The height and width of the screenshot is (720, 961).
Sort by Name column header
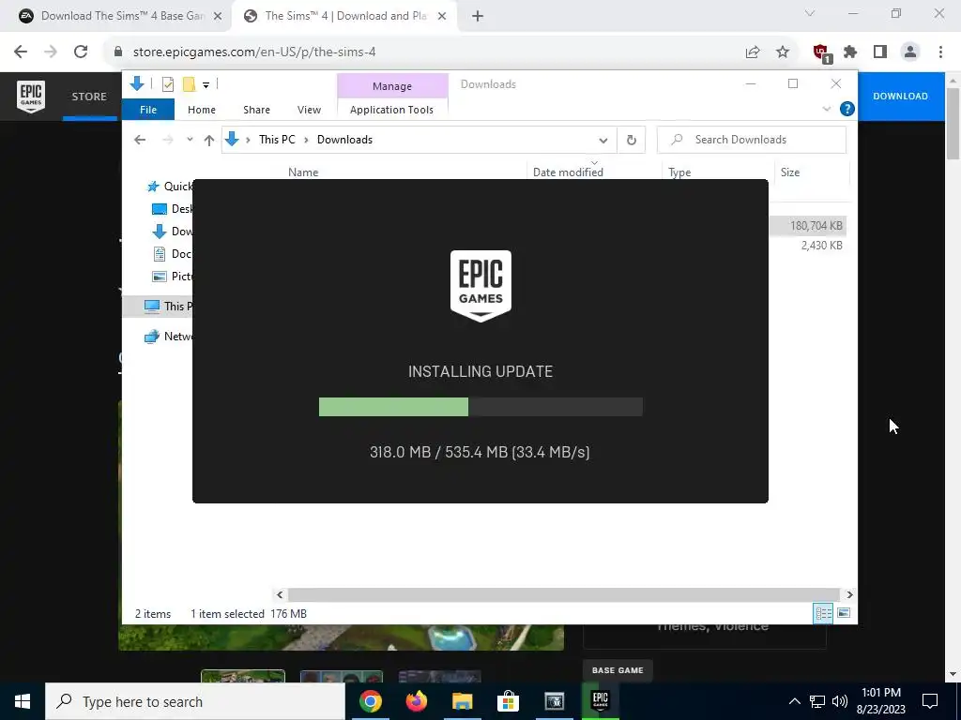click(303, 172)
